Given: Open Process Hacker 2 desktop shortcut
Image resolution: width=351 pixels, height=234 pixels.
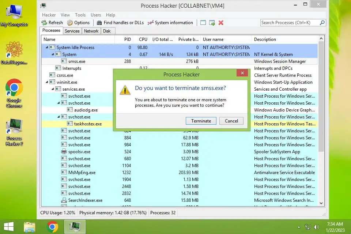Looking at the screenshot, I should pyautogui.click(x=14, y=132).
